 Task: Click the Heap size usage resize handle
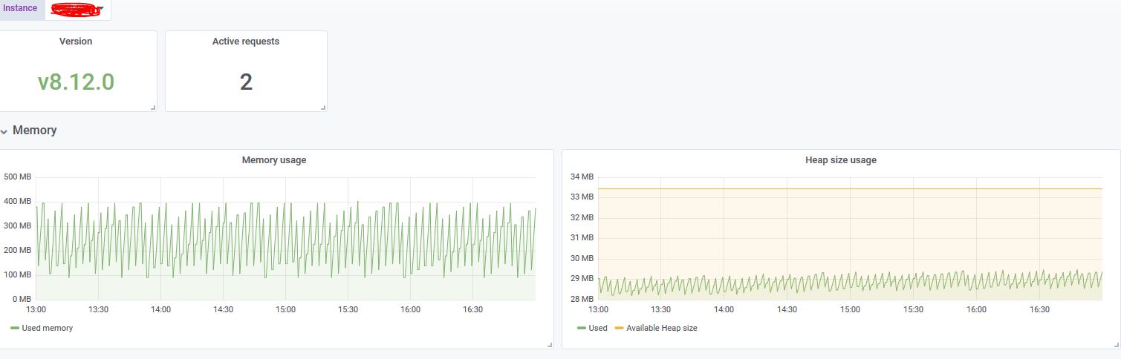(1115, 345)
